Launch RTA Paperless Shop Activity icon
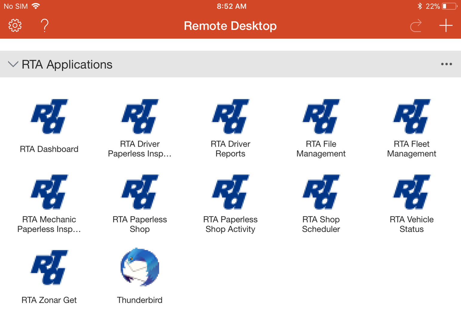Viewport: 461px width, 320px height. point(230,192)
